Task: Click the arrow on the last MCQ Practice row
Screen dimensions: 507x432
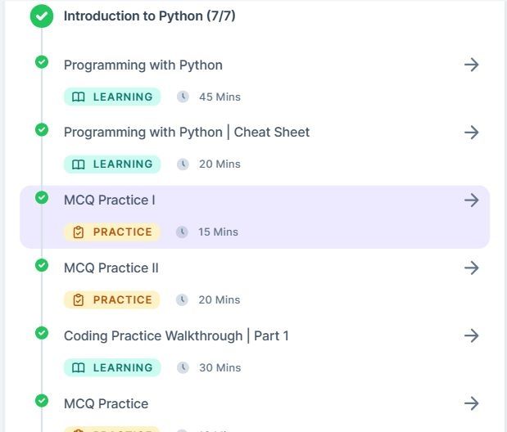Action: point(472,403)
